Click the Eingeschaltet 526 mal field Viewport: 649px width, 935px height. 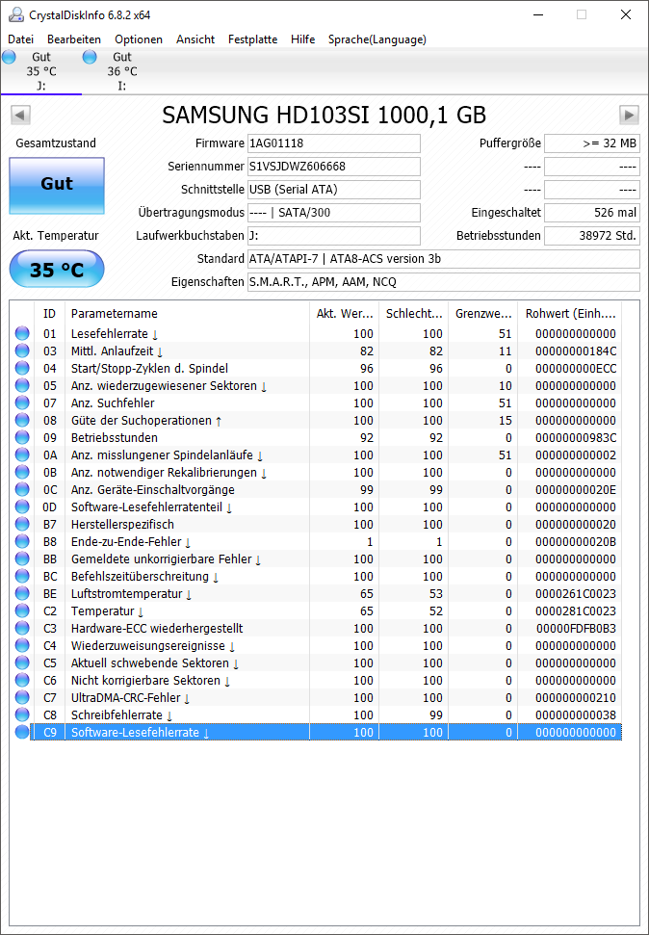[592, 212]
